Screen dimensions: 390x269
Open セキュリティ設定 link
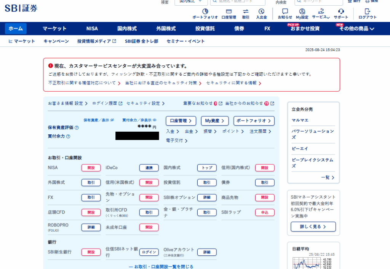coord(145,103)
